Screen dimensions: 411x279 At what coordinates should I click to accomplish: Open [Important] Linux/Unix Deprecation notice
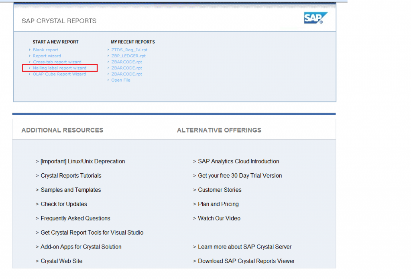click(83, 161)
